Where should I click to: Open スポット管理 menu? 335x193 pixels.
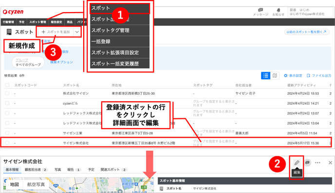pyautogui.click(x=37, y=22)
